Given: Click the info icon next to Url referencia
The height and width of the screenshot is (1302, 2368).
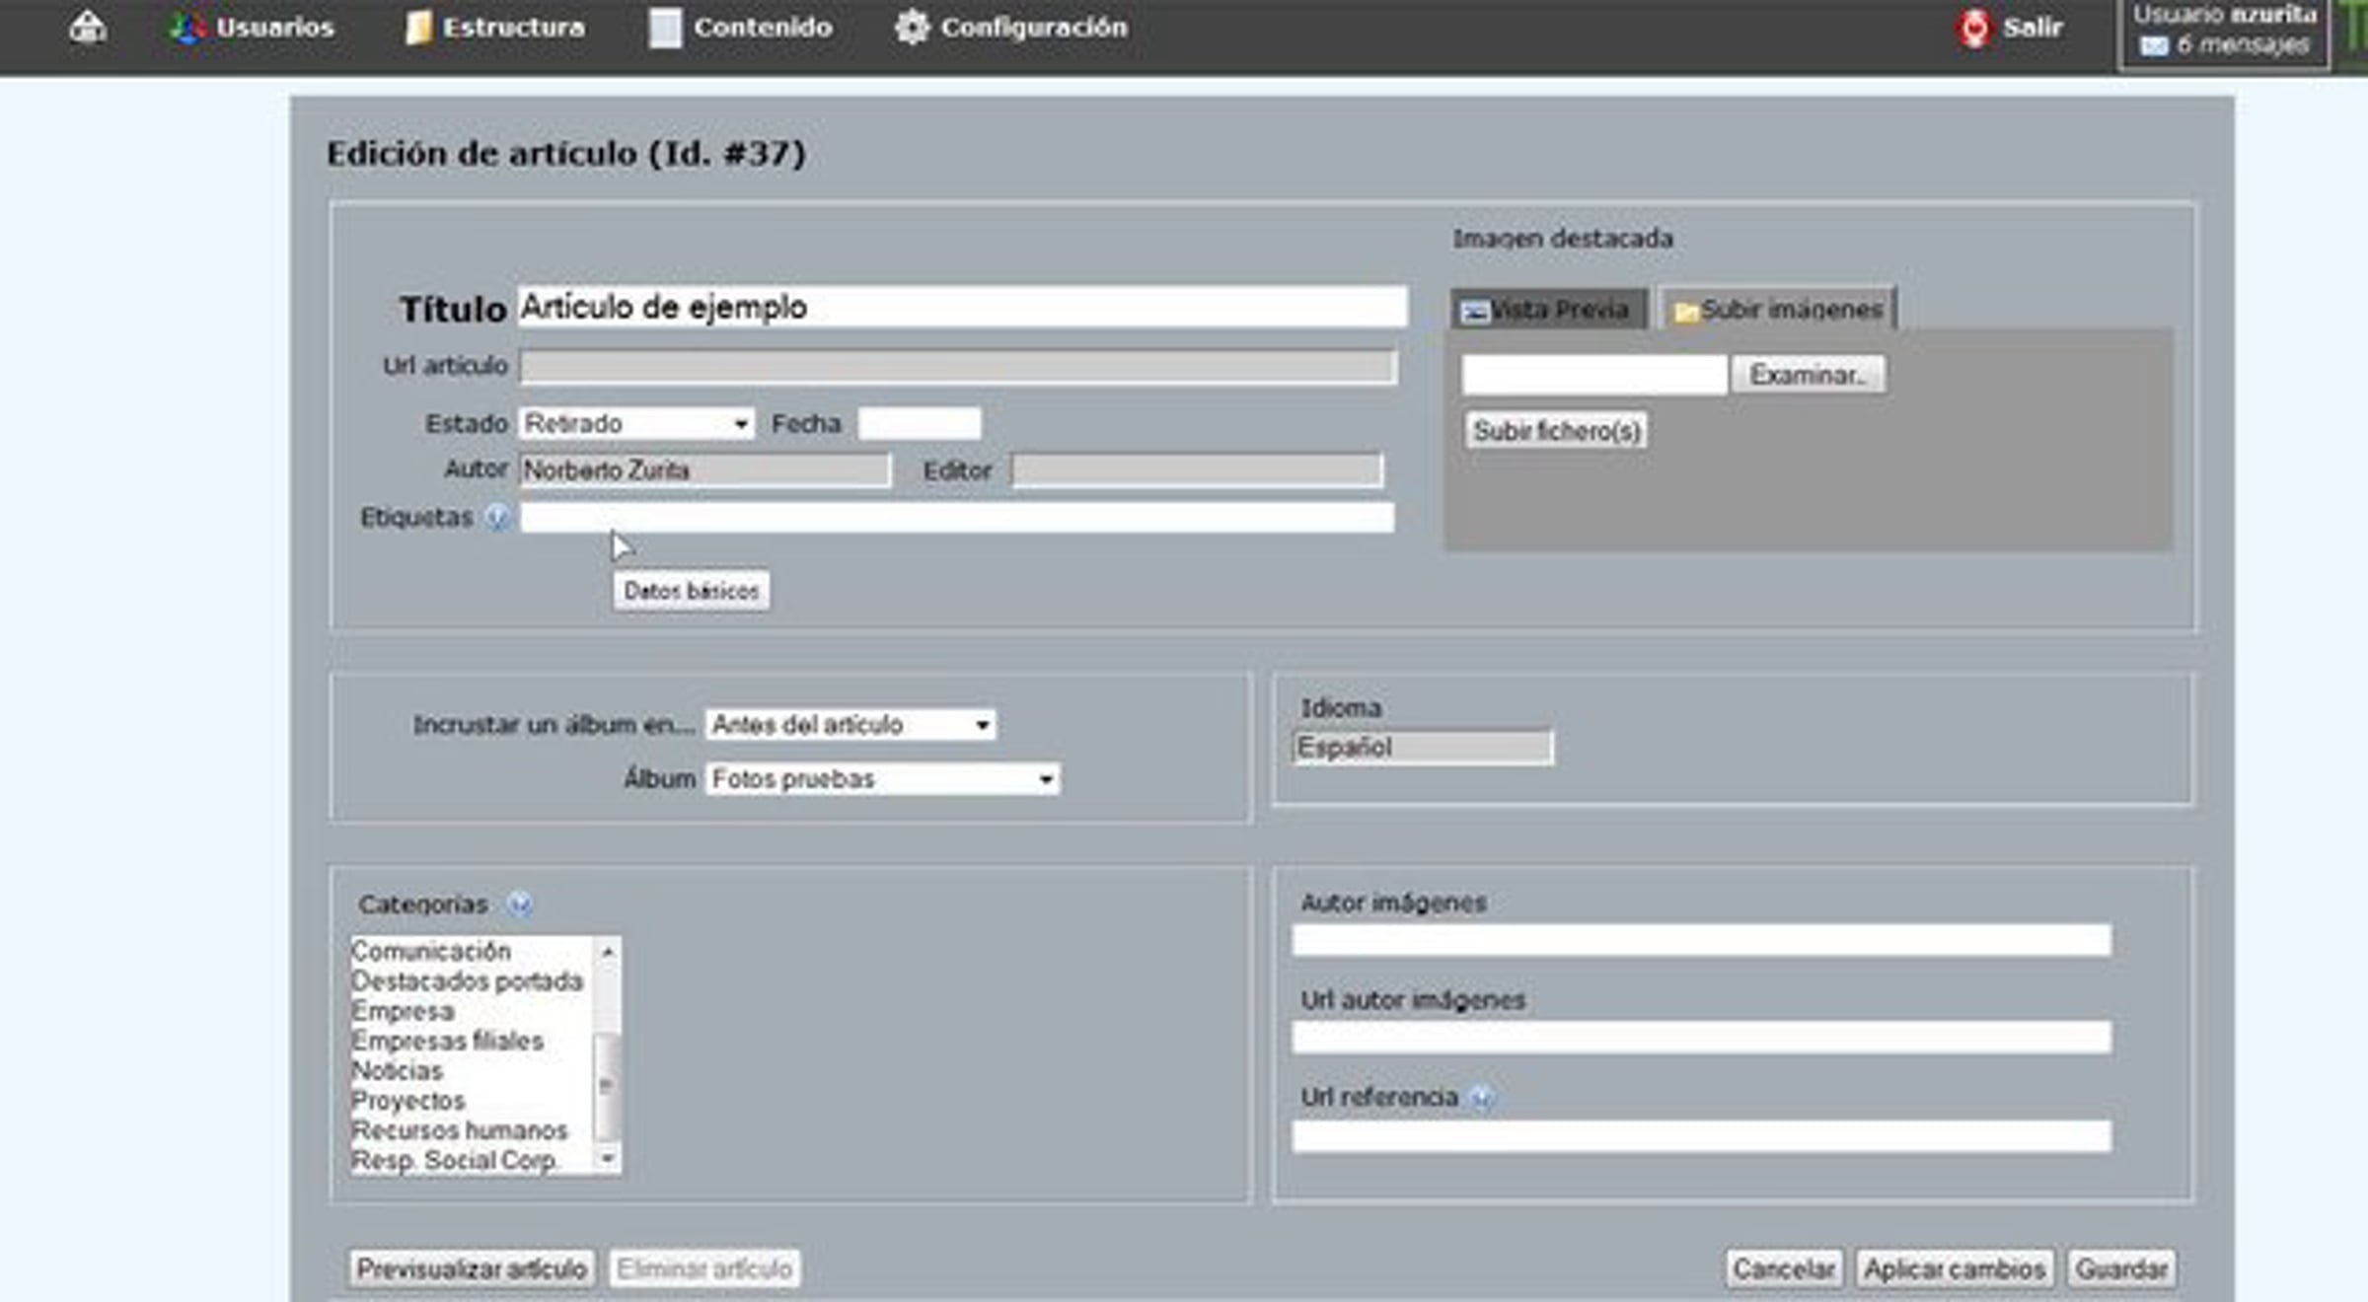Looking at the screenshot, I should tap(1482, 1097).
